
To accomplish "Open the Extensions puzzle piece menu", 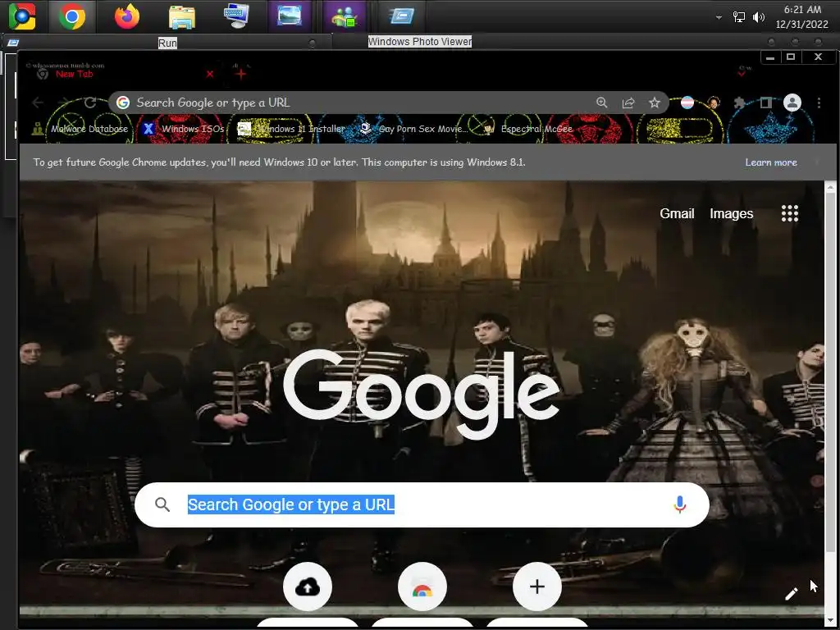I will click(x=739, y=103).
